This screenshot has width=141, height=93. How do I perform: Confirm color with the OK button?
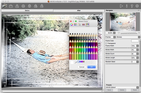tap(91, 67)
